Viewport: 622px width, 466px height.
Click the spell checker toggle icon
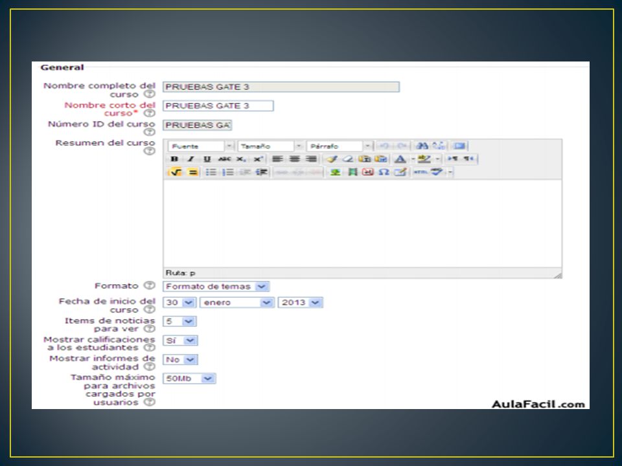tap(437, 172)
